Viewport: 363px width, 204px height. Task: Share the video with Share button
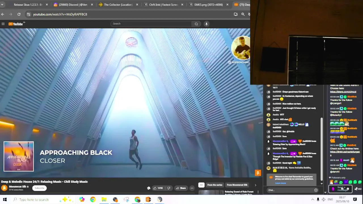coord(181,188)
